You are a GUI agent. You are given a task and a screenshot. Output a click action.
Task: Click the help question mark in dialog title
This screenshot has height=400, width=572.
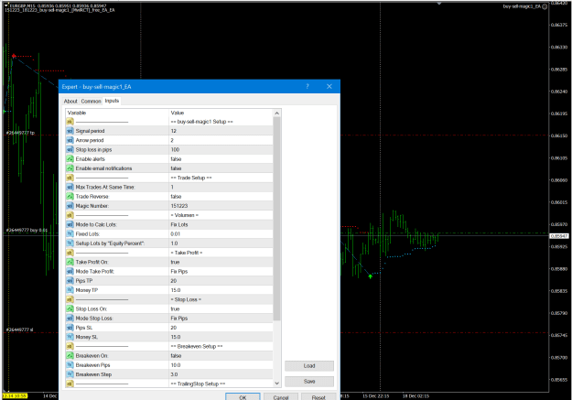[x=308, y=86]
